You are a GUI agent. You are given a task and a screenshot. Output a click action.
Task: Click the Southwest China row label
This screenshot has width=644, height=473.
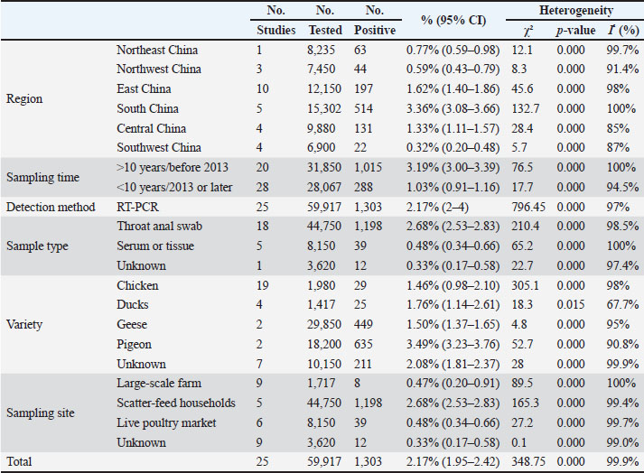point(159,147)
